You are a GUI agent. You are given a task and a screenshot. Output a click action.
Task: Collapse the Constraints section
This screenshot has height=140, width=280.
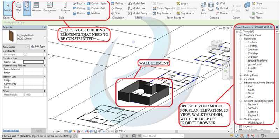pyautogui.click(x=44, y=51)
